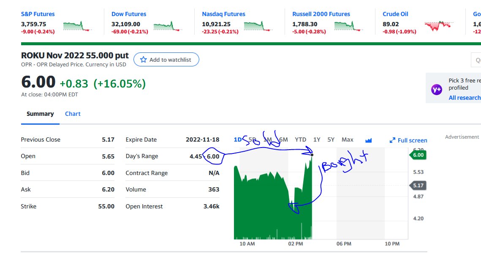
Task: Select the 1D chart range
Action: tap(238, 140)
